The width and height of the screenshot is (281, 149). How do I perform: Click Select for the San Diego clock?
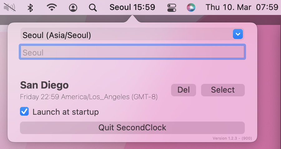pyautogui.click(x=223, y=90)
